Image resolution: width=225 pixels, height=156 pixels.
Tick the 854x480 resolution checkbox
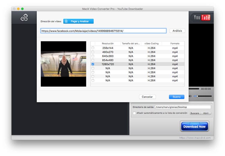[x=93, y=60]
